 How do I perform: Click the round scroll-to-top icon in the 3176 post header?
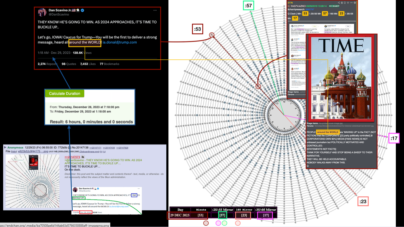tap(355, 3)
